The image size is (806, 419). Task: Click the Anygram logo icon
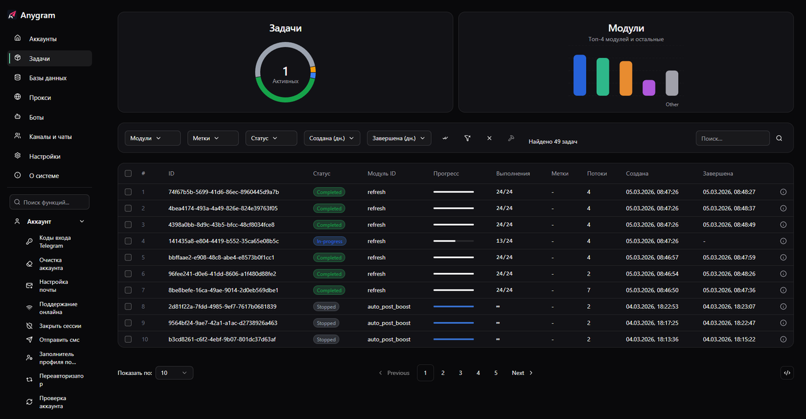pos(12,15)
